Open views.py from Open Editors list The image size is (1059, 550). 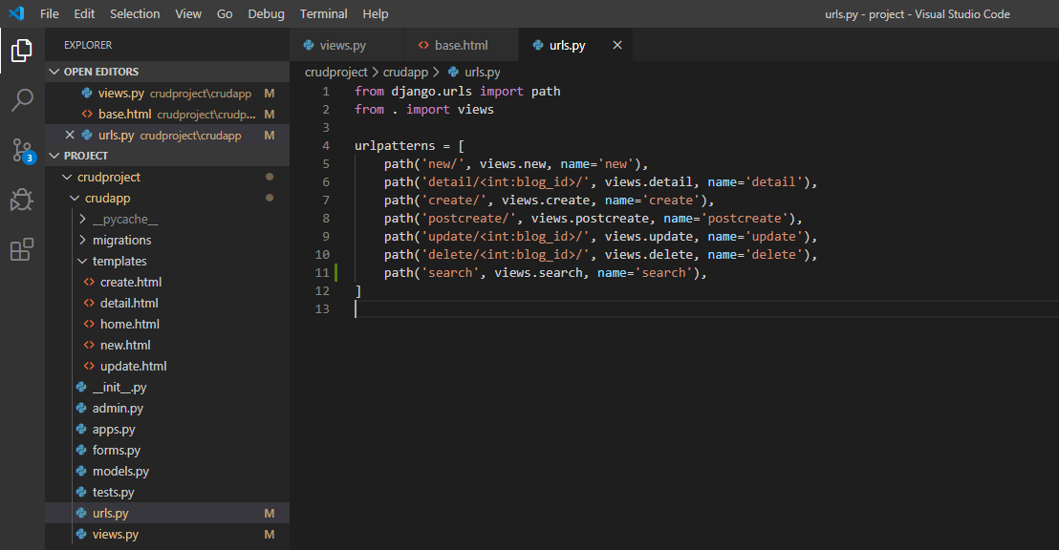click(167, 94)
